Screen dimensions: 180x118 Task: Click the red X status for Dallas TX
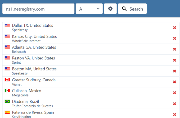pyautogui.click(x=174, y=27)
